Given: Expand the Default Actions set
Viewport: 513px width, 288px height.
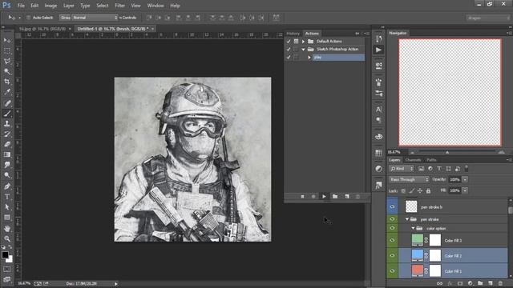Looking at the screenshot, I should 303,42.
